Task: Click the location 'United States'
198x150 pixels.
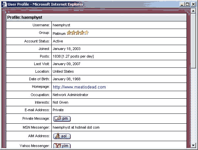Action: (x=63, y=71)
